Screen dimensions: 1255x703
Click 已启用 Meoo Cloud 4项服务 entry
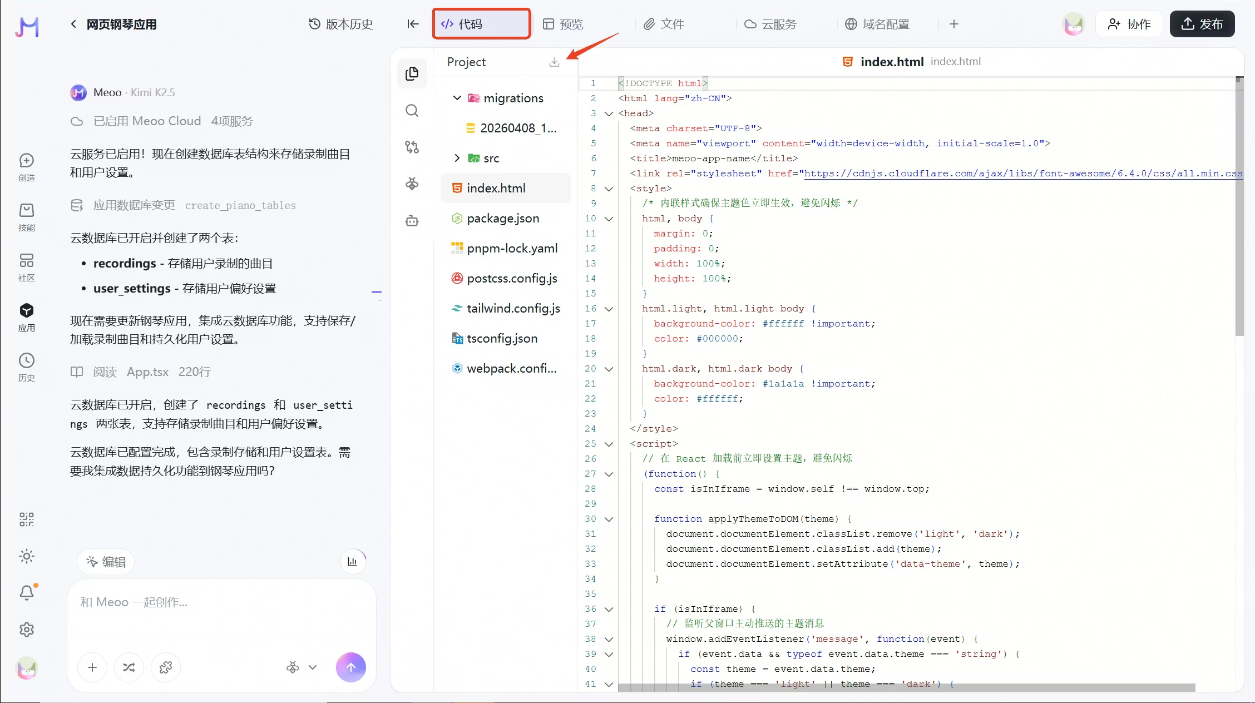161,121
